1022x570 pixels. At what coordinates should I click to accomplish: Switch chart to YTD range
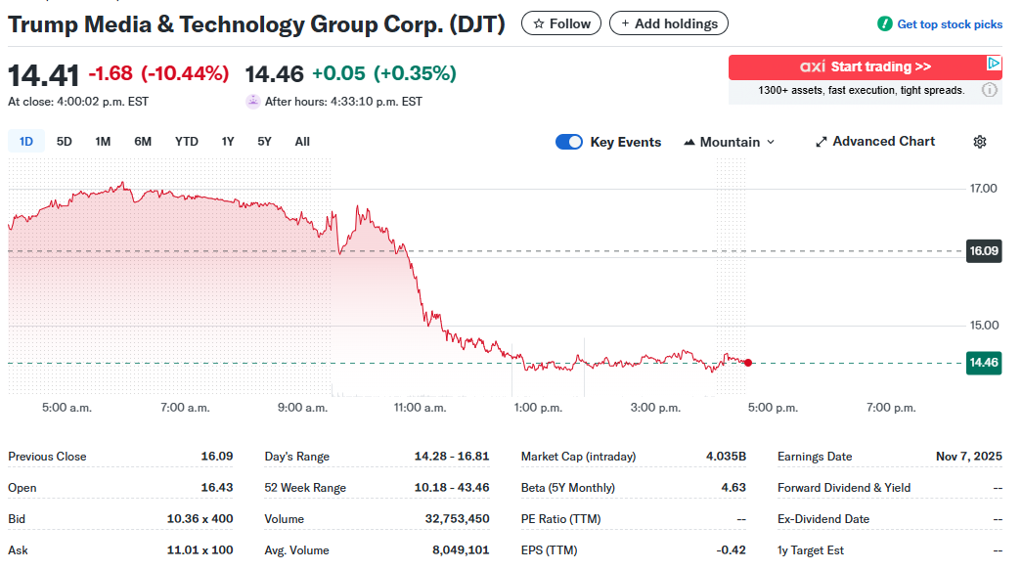click(186, 142)
